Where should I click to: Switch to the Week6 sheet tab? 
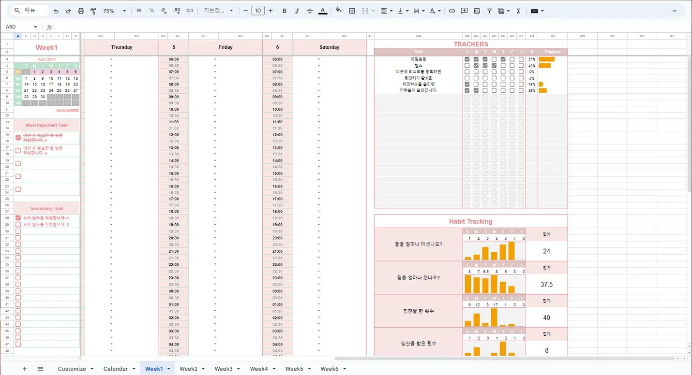[x=330, y=369]
